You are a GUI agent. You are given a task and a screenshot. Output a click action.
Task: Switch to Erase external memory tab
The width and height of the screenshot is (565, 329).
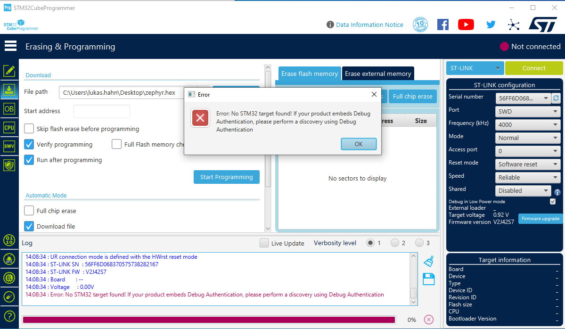378,74
